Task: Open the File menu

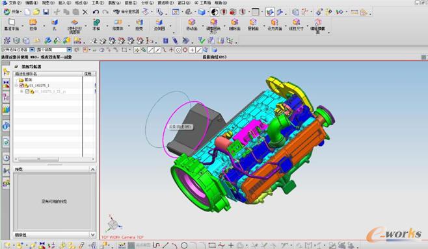Action: click(x=13, y=3)
